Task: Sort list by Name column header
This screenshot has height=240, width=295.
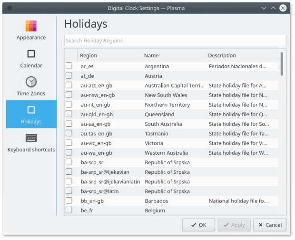Action: (151, 56)
